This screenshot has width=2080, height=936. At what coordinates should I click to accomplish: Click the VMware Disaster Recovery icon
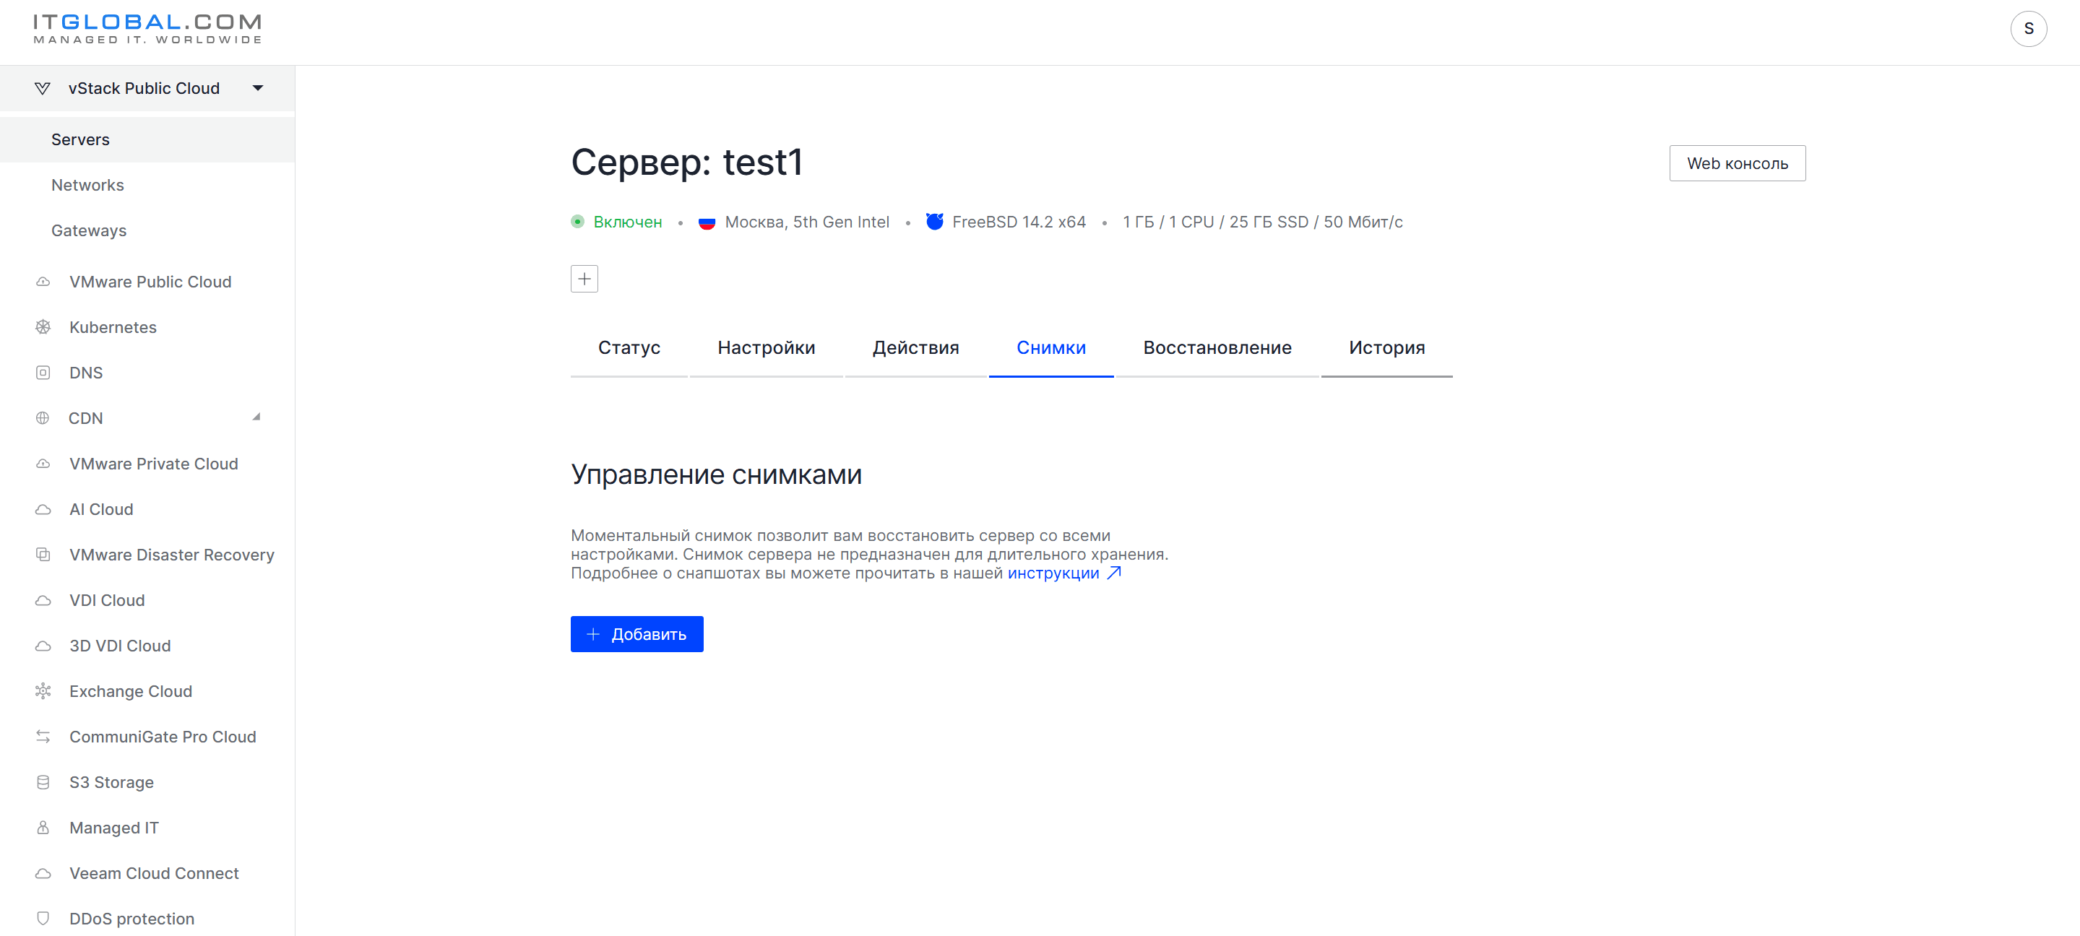pos(43,555)
